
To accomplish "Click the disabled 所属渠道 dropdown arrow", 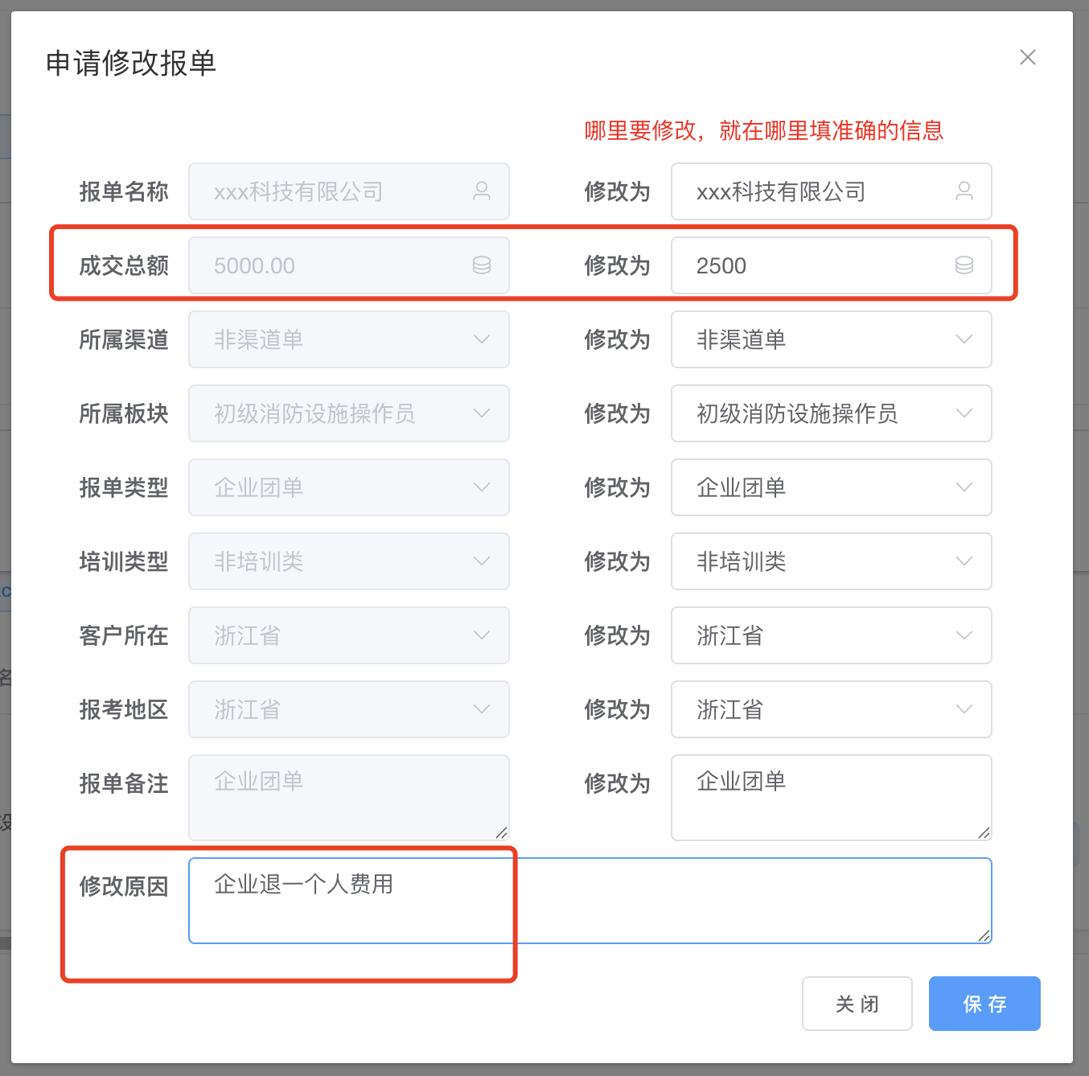I will 481,339.
